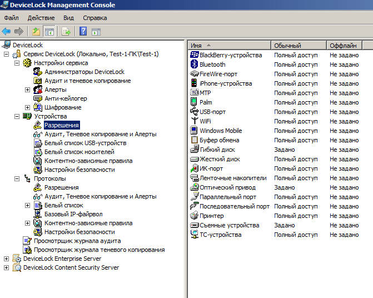Select the root DeviceLock tree node
Viewport: 373px width, 298px height.
pos(28,45)
